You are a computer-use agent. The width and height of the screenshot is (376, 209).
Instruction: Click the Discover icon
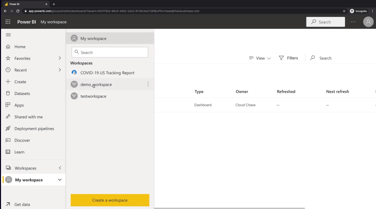[8, 140]
